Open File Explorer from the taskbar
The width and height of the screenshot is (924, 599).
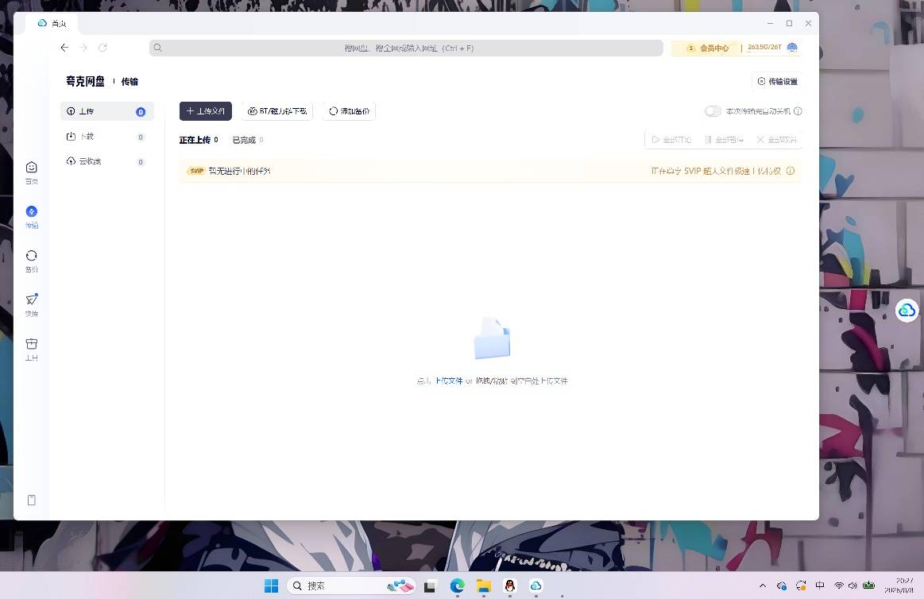pos(484,585)
